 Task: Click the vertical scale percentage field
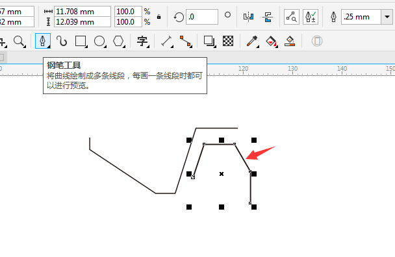pyautogui.click(x=128, y=22)
